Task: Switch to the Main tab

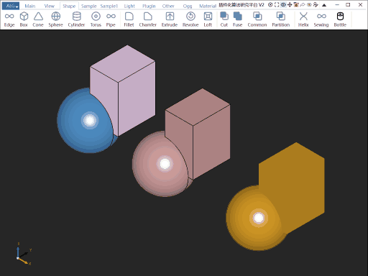Action: (30, 6)
